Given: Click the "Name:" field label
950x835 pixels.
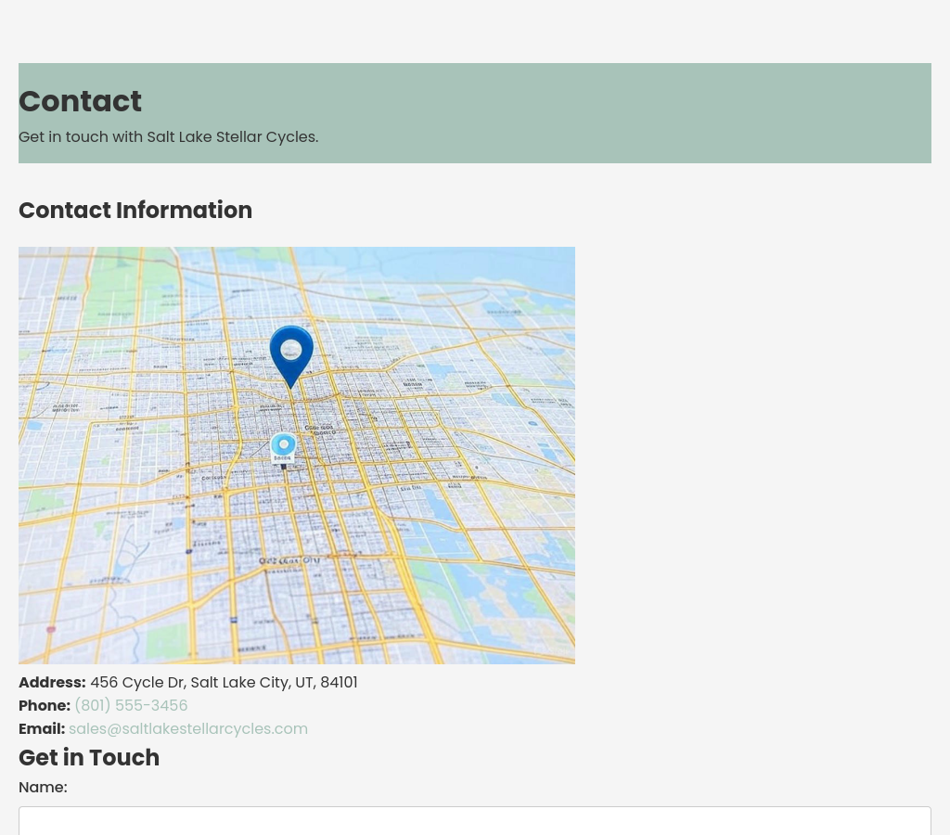Looking at the screenshot, I should [x=43, y=787].
